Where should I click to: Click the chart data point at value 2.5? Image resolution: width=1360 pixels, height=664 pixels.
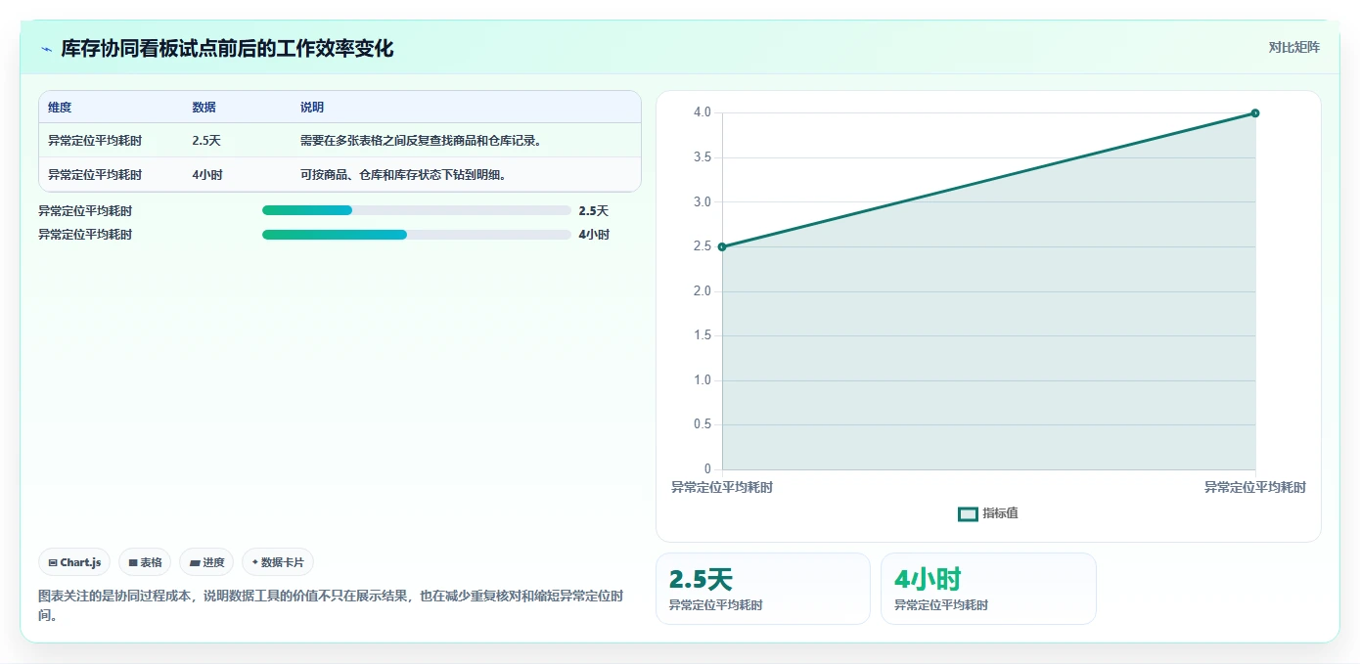[722, 246]
